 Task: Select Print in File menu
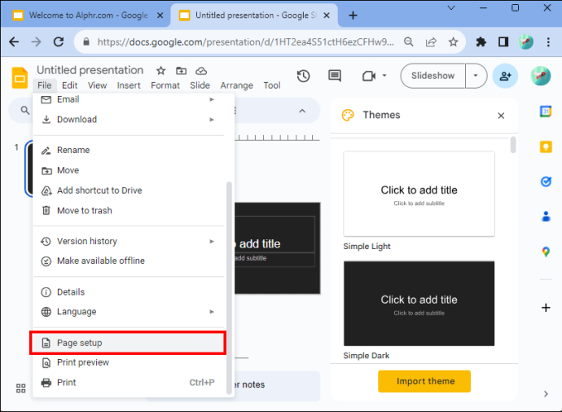click(130, 383)
